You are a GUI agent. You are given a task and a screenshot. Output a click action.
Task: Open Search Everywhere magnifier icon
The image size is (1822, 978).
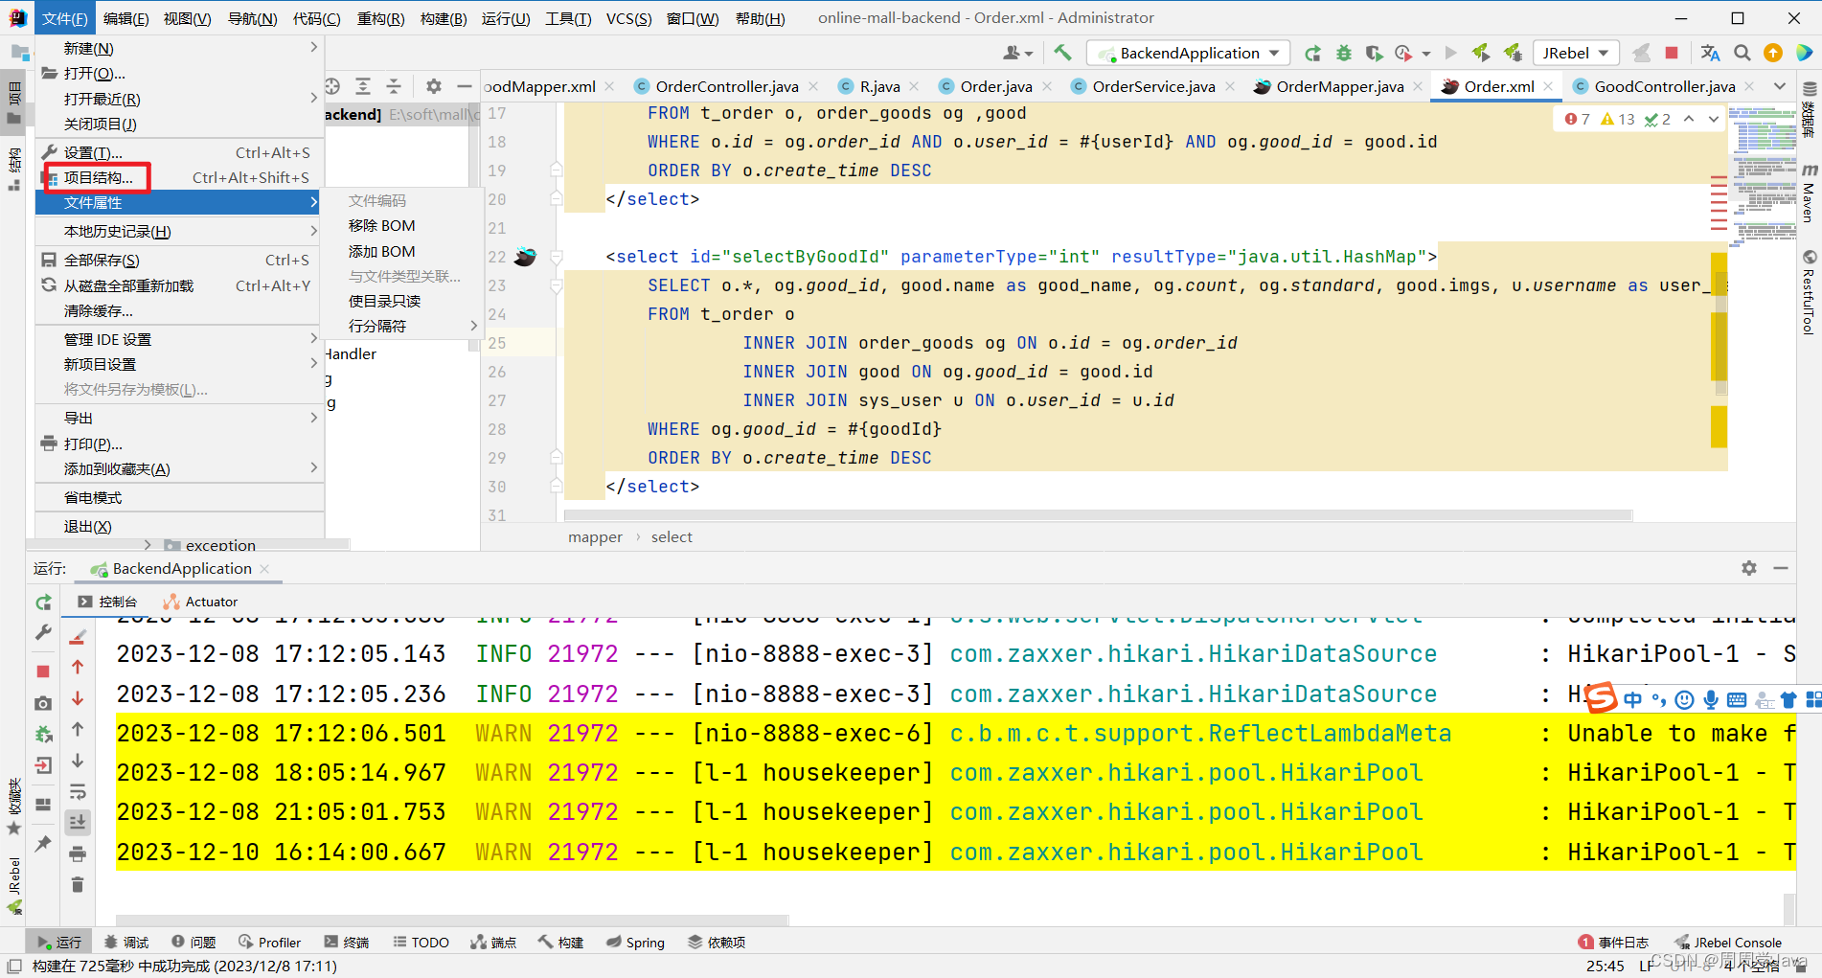[1742, 54]
